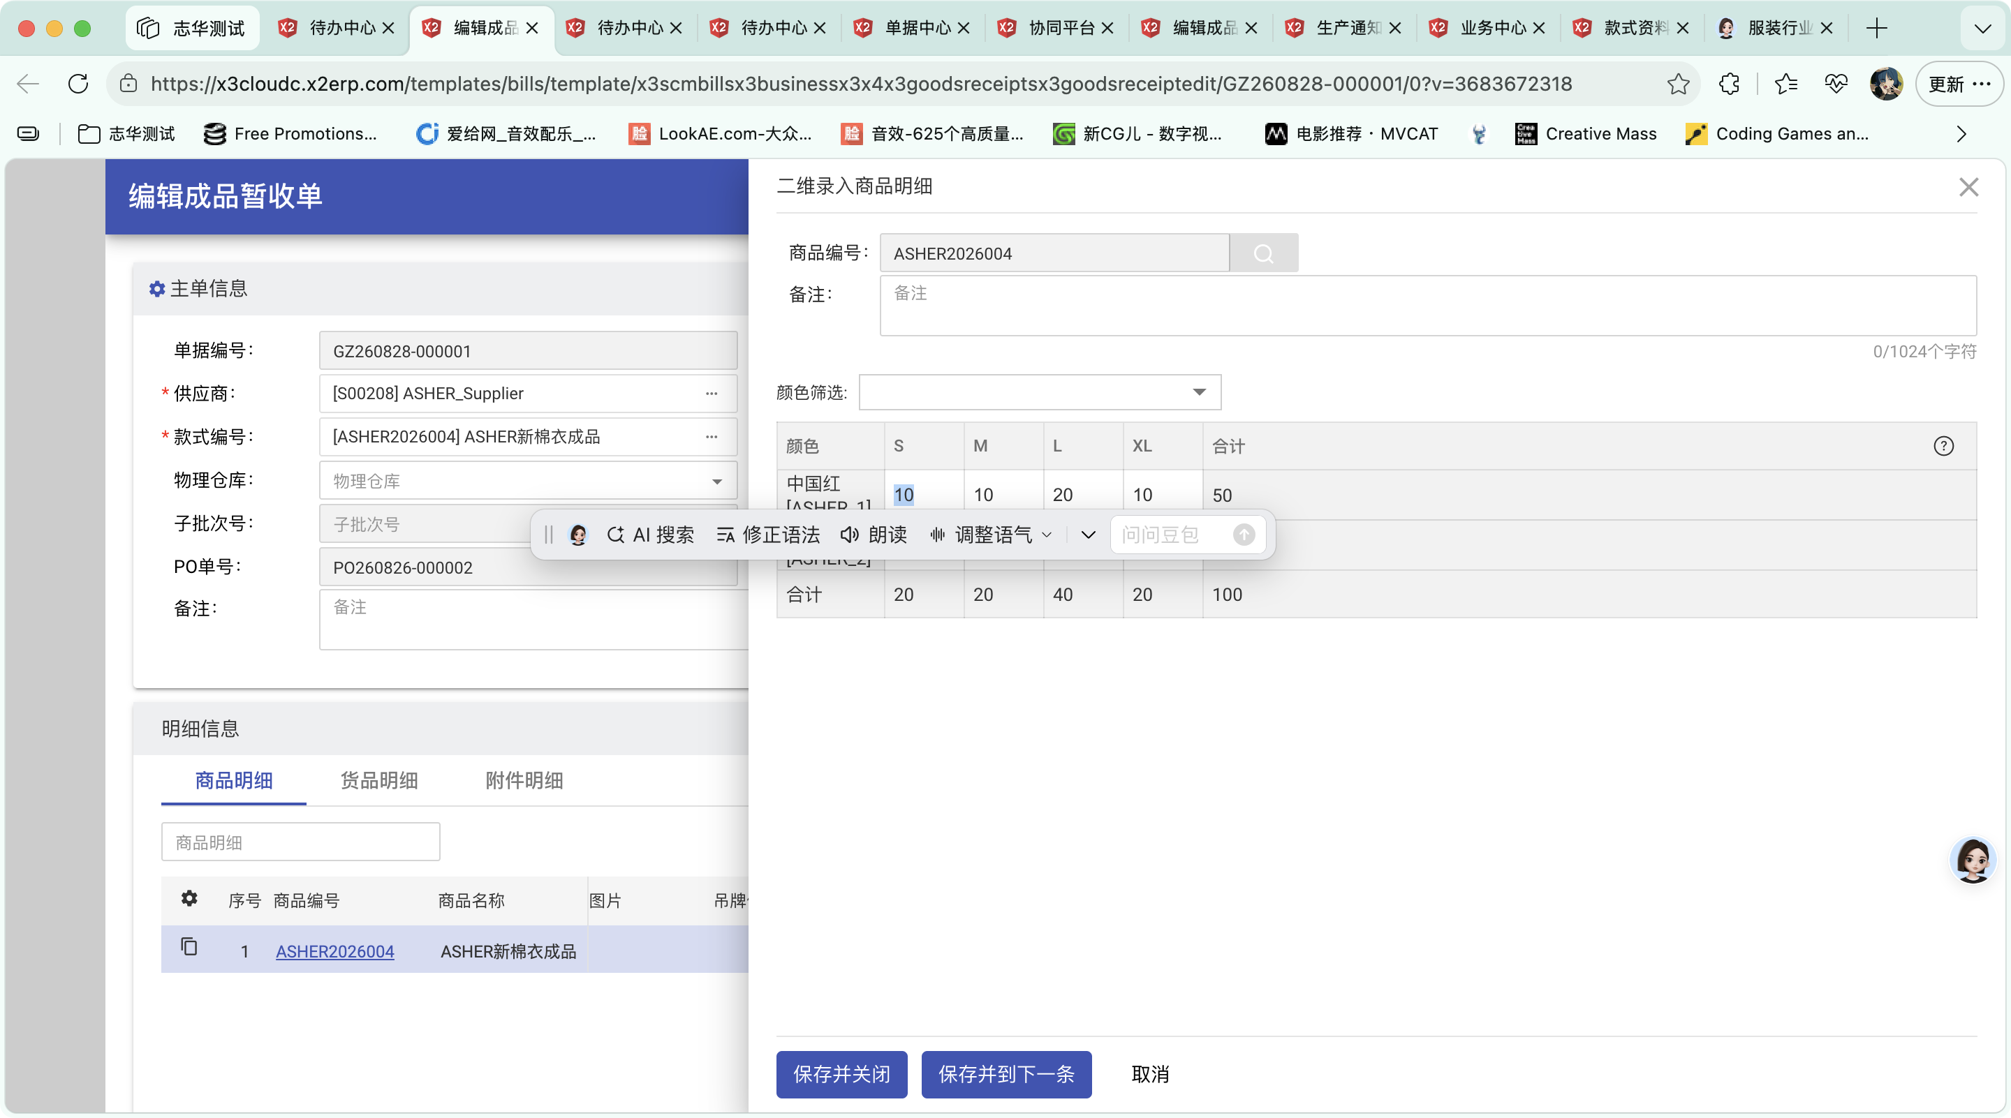Click the 取消 button

1150,1074
